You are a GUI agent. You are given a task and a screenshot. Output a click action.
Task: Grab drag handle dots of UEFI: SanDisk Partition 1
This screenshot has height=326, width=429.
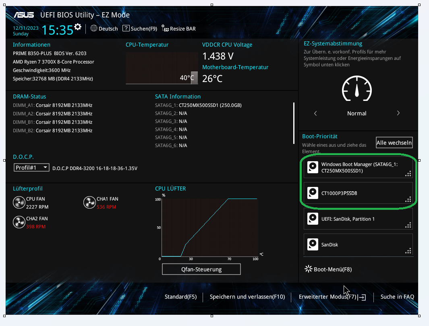coord(408,225)
